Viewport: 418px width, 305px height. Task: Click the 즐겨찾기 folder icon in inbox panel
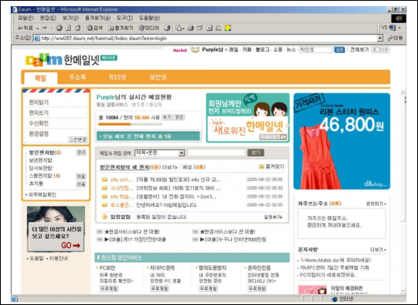click(x=262, y=167)
